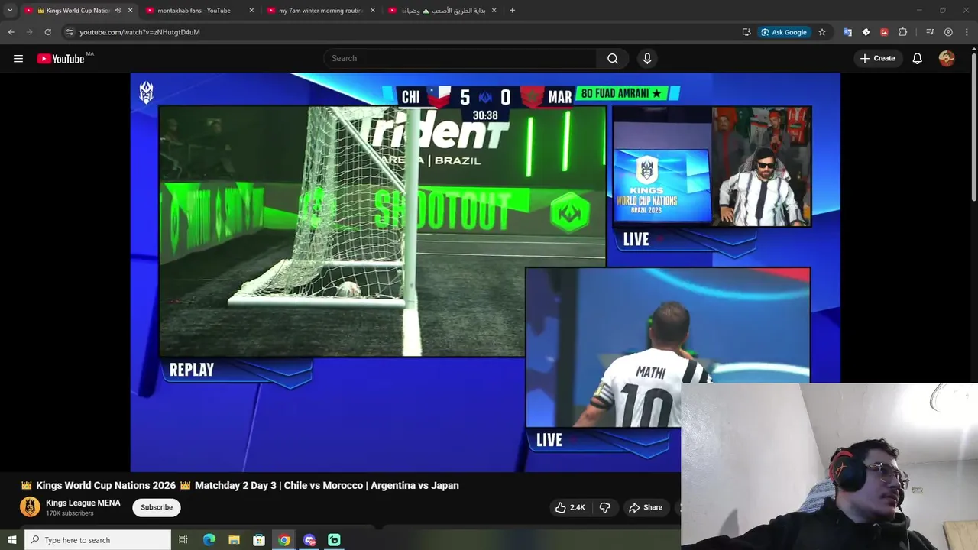
Task: Click the Windows taskbar search box
Action: click(x=98, y=540)
